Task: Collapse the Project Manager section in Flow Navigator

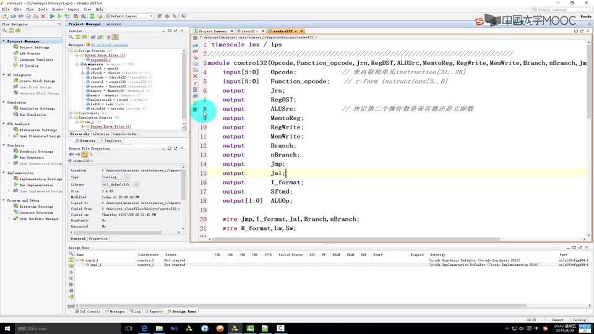Action: click(4, 41)
